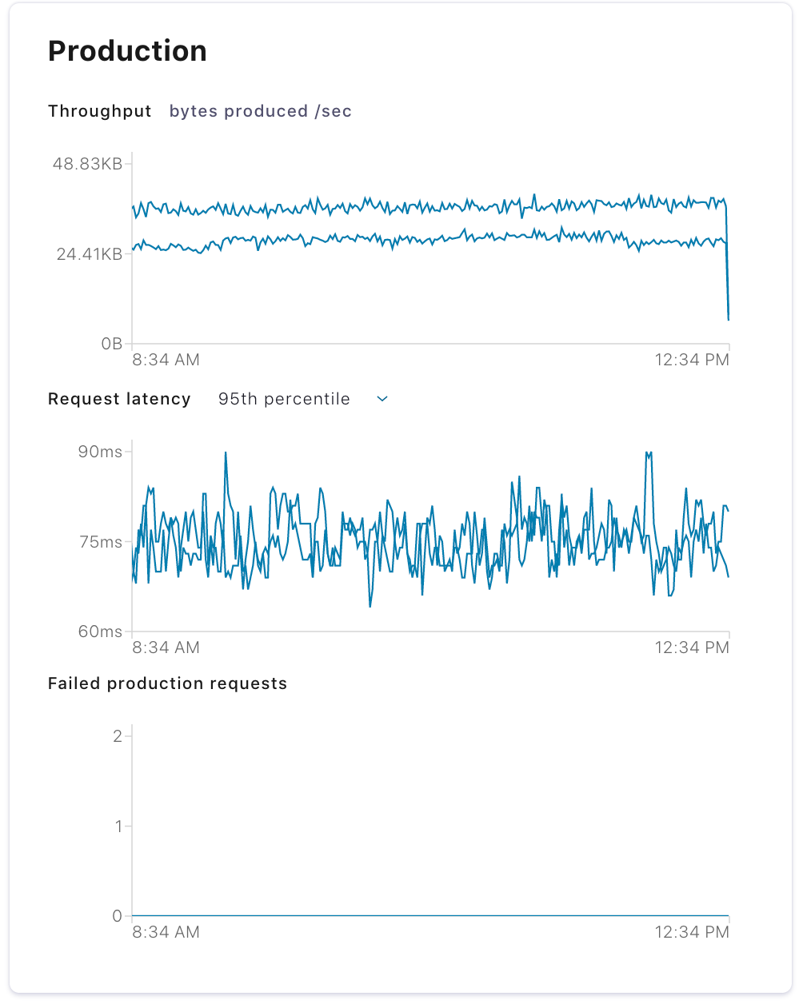This screenshot has width=803, height=1004.
Task: Click the 75ms latency axis label
Action: click(101, 542)
